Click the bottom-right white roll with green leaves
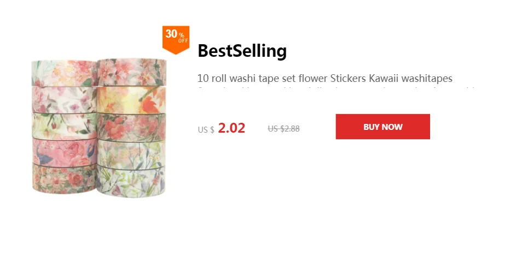This screenshot has width=516, height=256. coord(131,182)
